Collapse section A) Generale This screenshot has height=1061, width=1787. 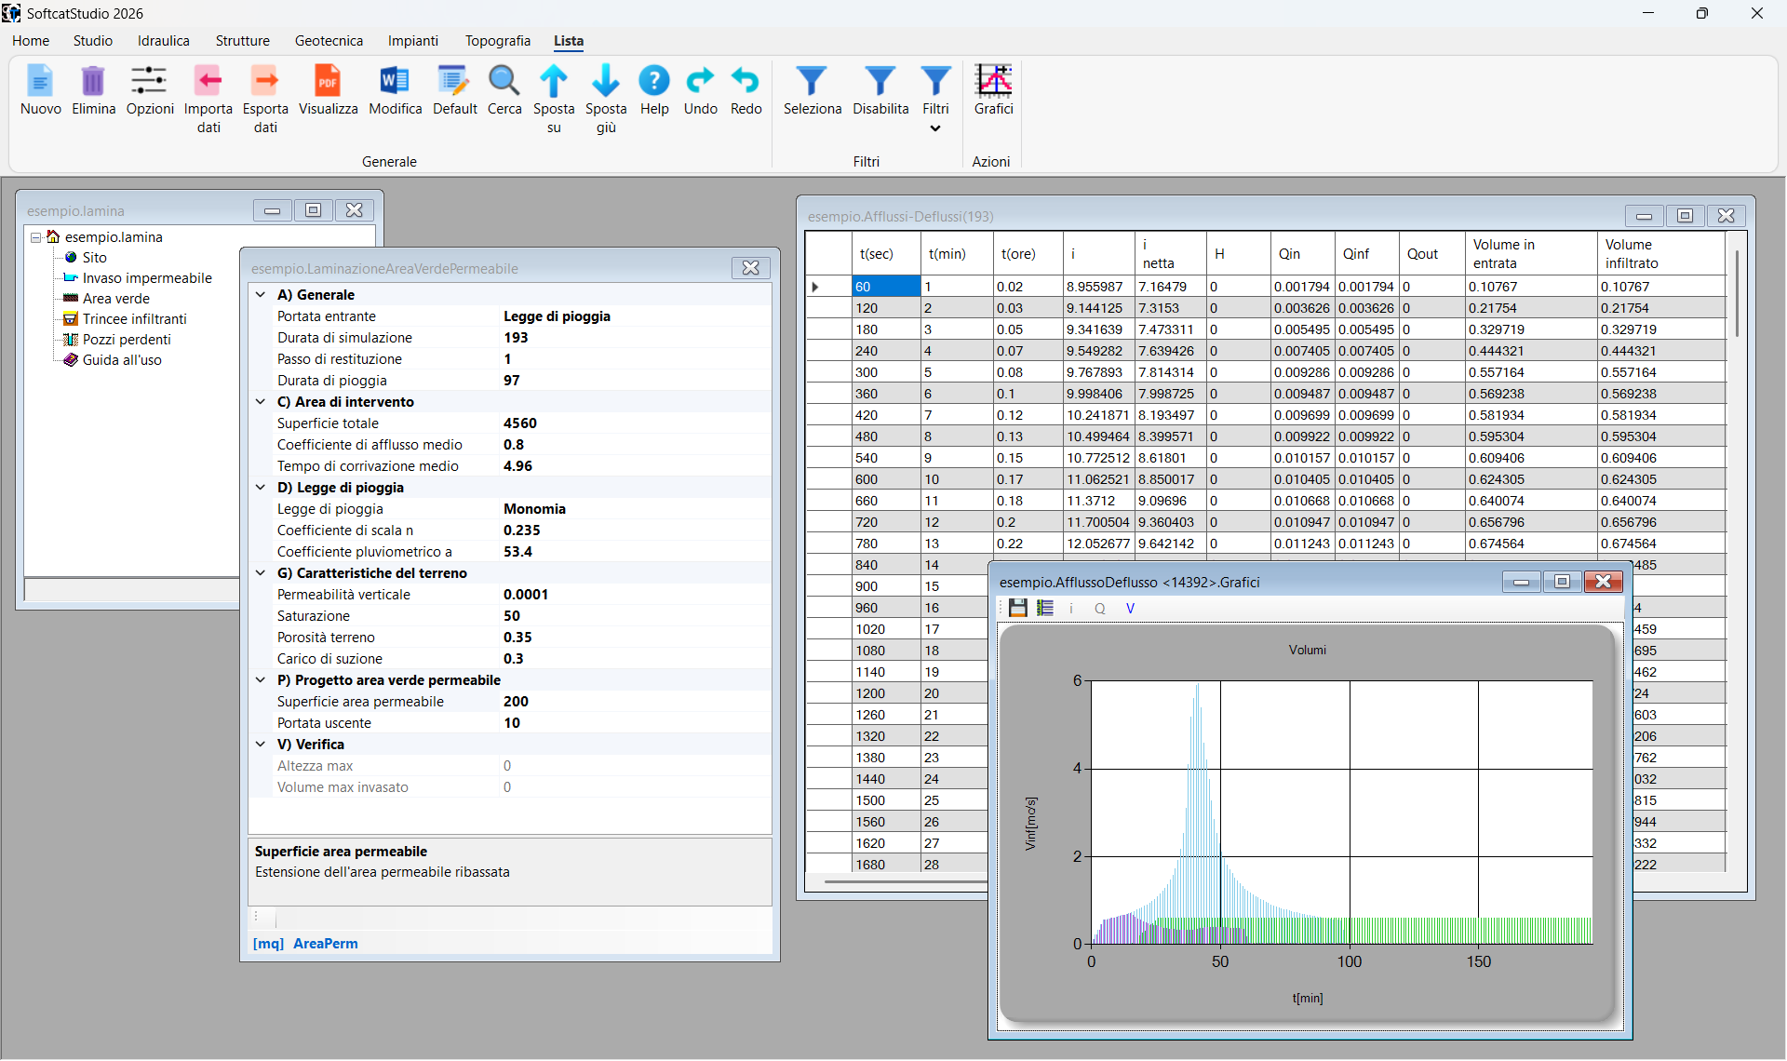(261, 294)
